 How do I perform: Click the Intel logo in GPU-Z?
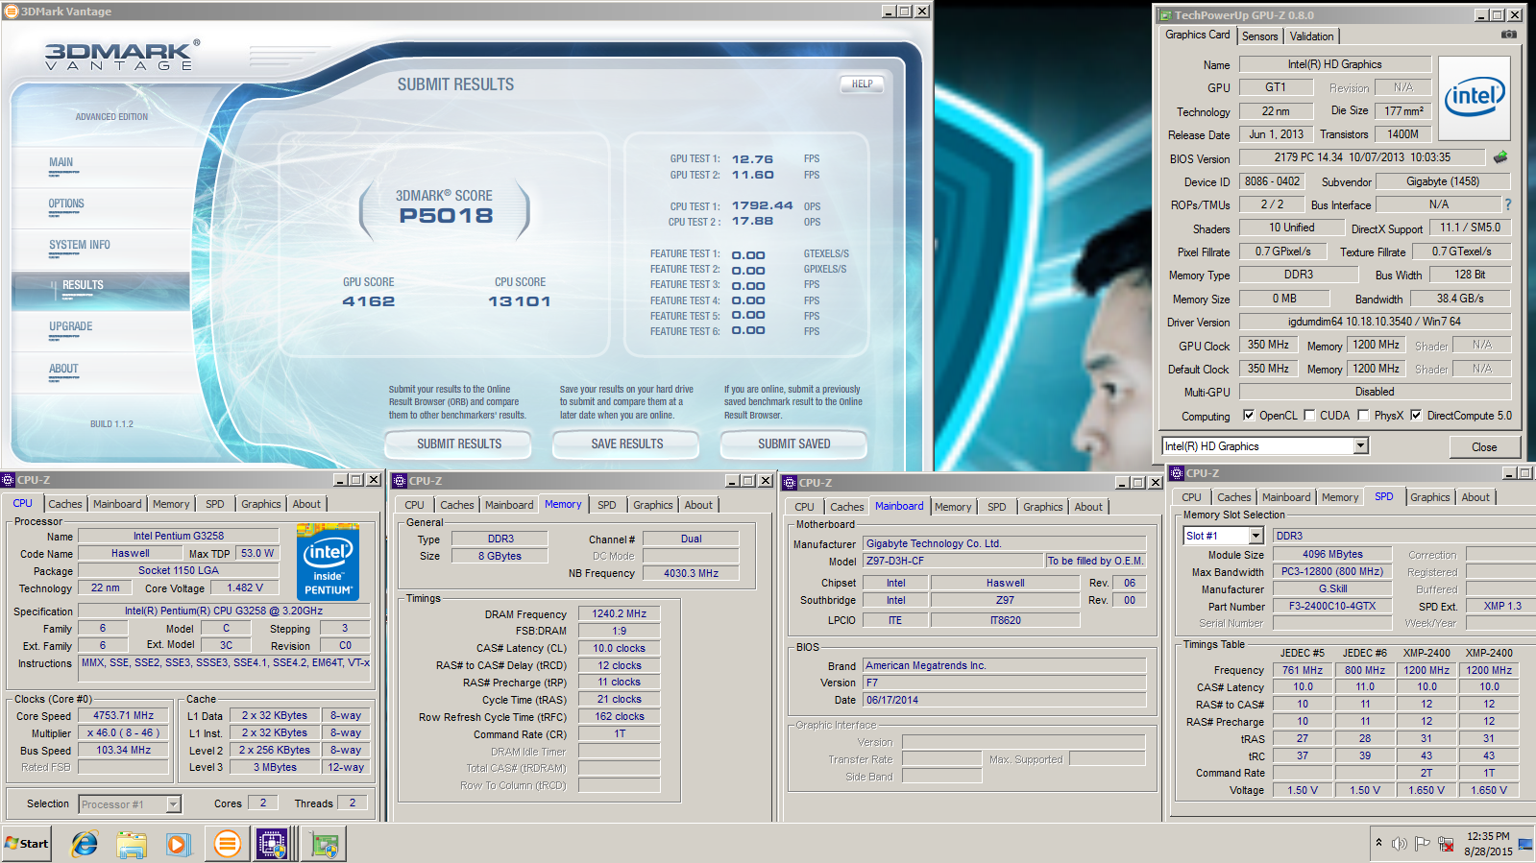(x=1474, y=97)
